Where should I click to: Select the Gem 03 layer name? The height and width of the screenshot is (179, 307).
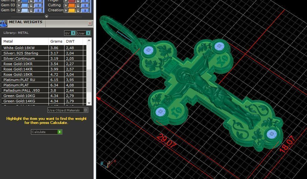coord(8,5)
